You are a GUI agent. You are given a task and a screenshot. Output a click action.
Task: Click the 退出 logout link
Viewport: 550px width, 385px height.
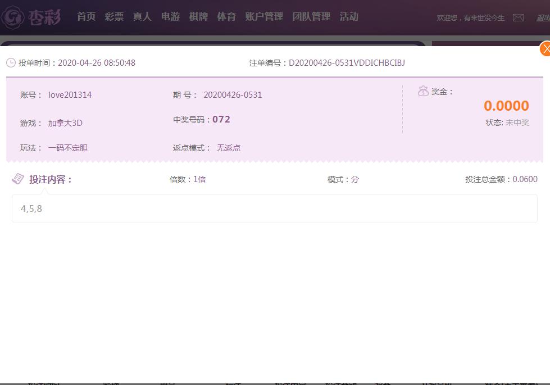(x=543, y=18)
